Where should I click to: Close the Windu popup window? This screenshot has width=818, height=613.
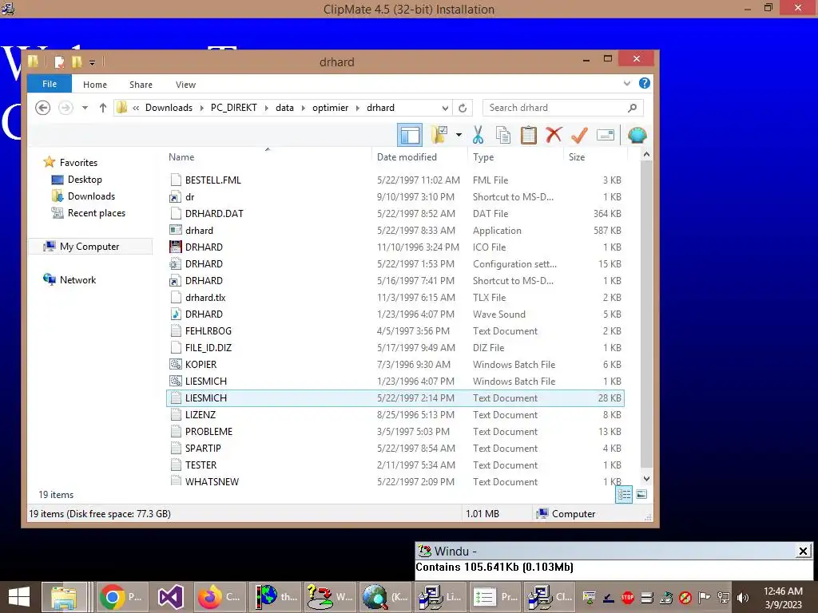(x=804, y=551)
